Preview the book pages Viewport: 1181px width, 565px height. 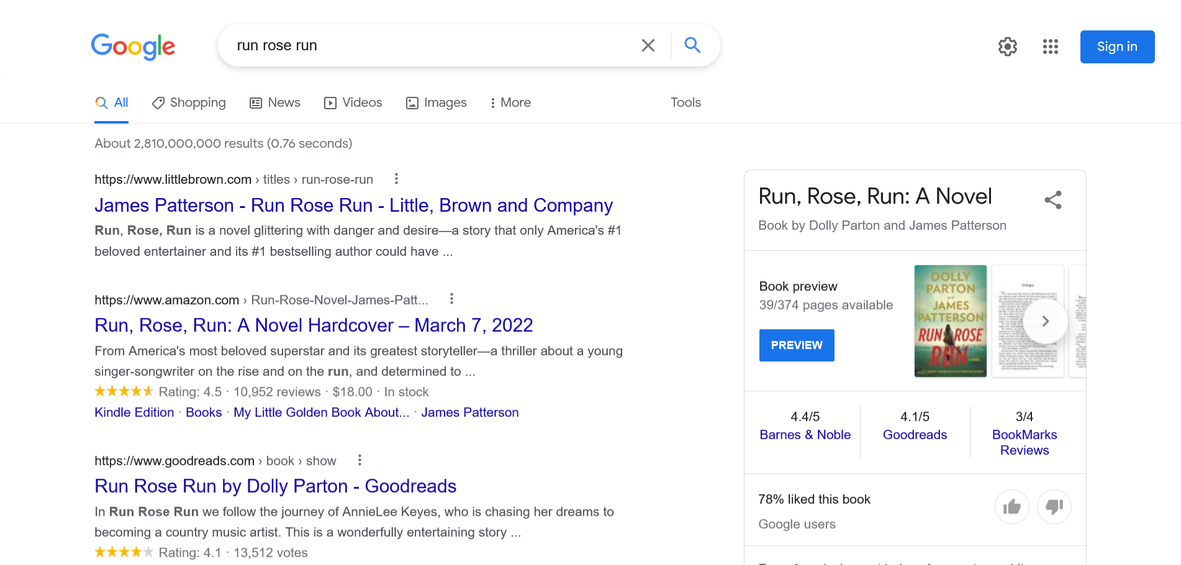tap(797, 345)
